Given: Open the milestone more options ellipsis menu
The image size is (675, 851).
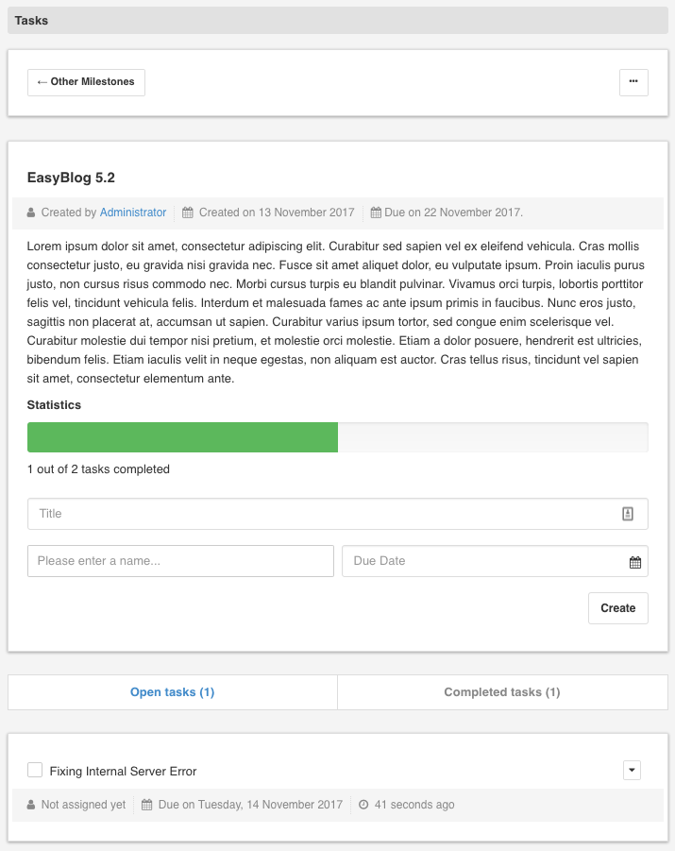Looking at the screenshot, I should click(633, 82).
